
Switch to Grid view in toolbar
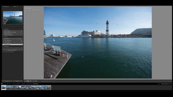(25, 81)
